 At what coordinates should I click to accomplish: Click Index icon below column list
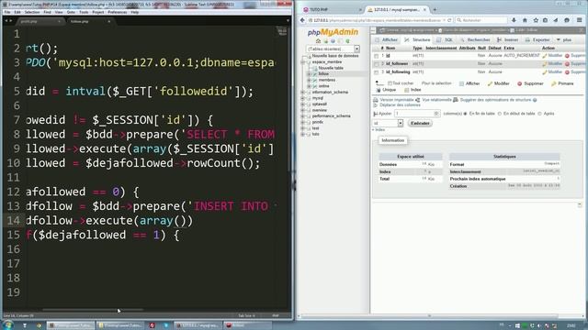pos(406,90)
